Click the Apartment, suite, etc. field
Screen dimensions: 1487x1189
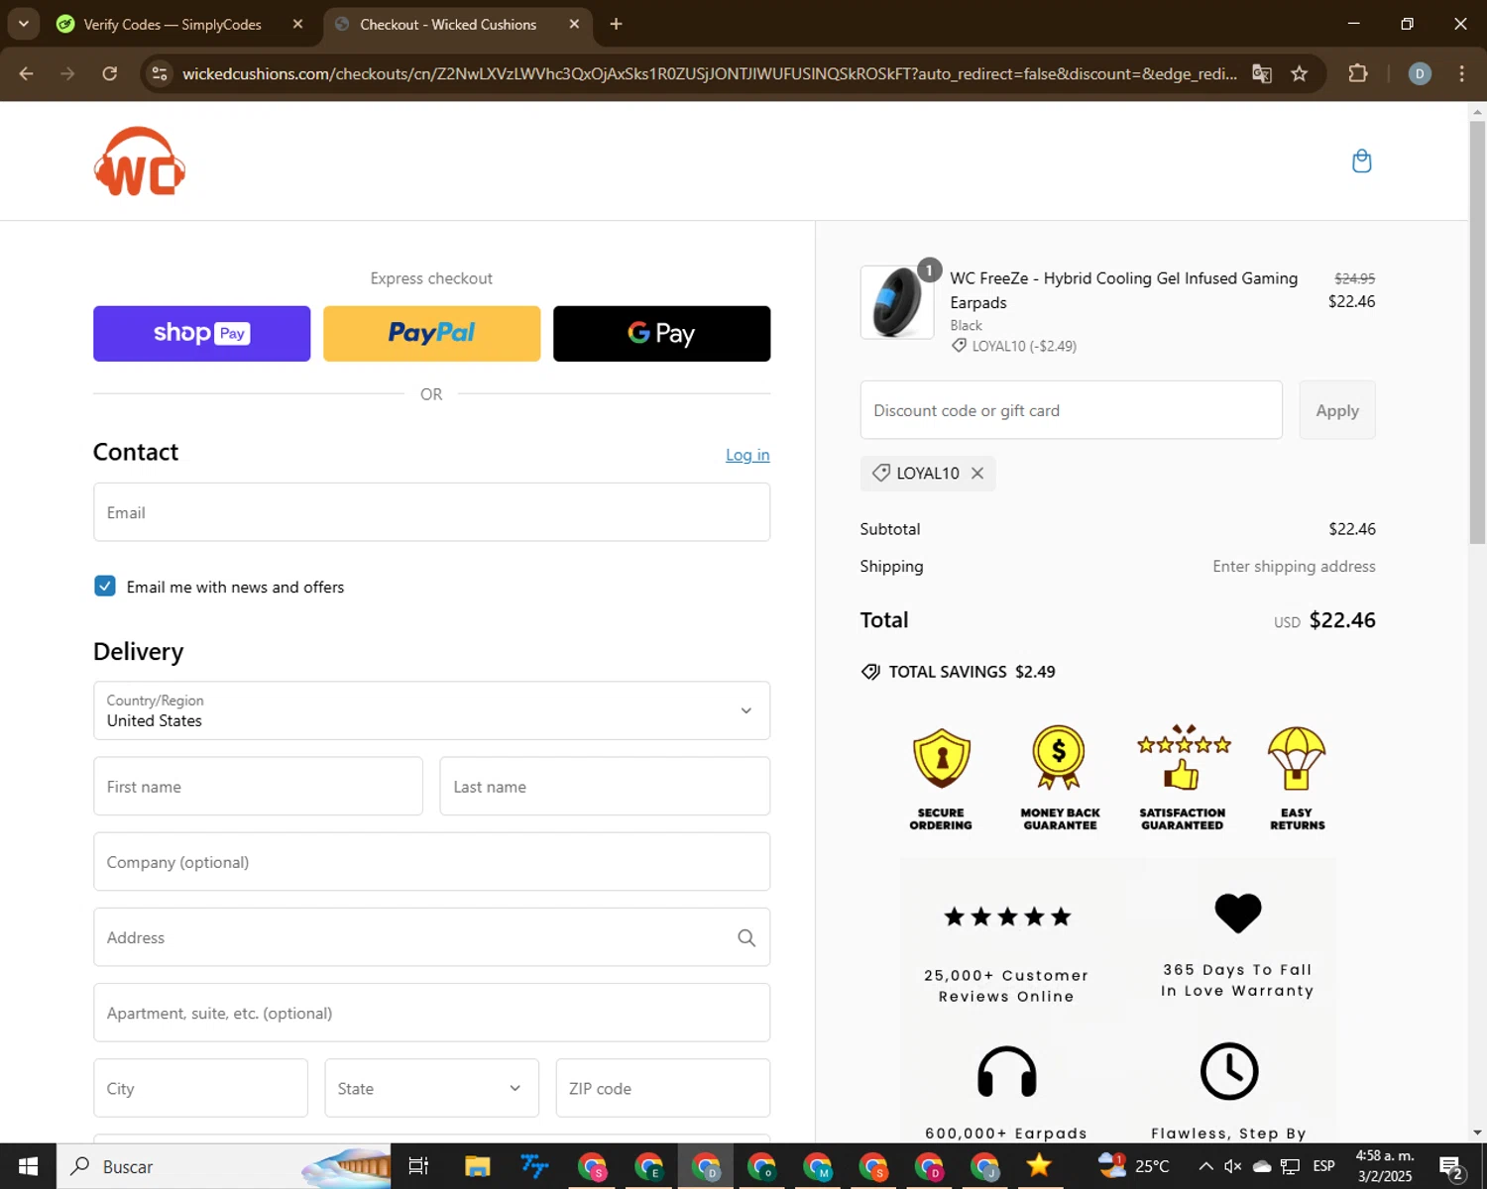coord(431,1013)
